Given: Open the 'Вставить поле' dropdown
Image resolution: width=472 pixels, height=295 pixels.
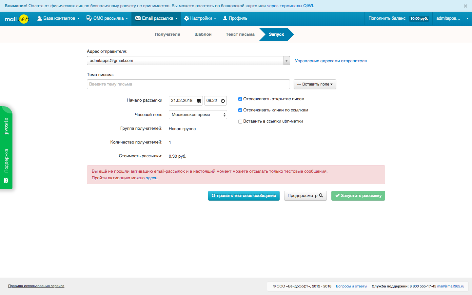Looking at the screenshot, I should [315, 84].
